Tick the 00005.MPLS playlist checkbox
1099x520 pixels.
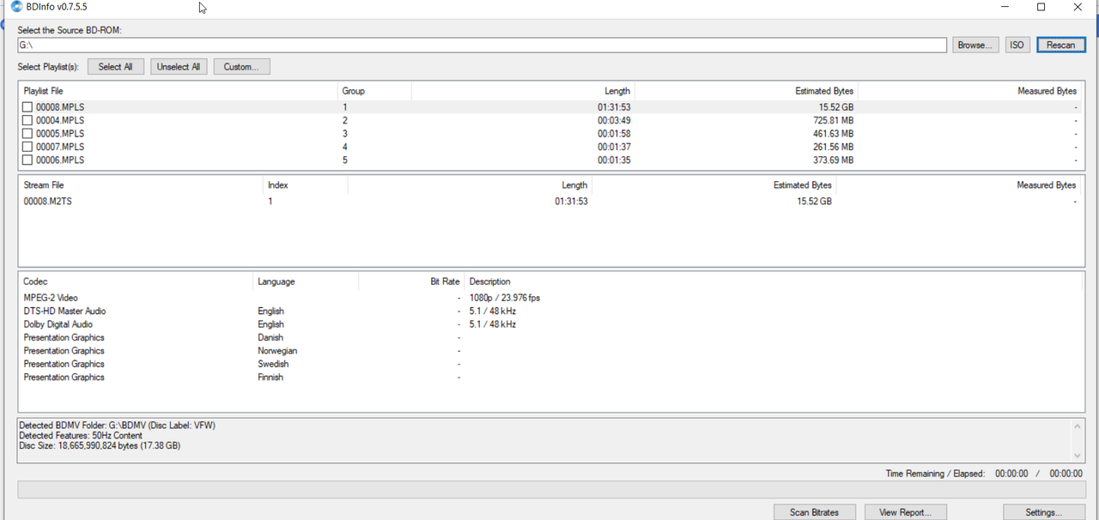tap(27, 134)
